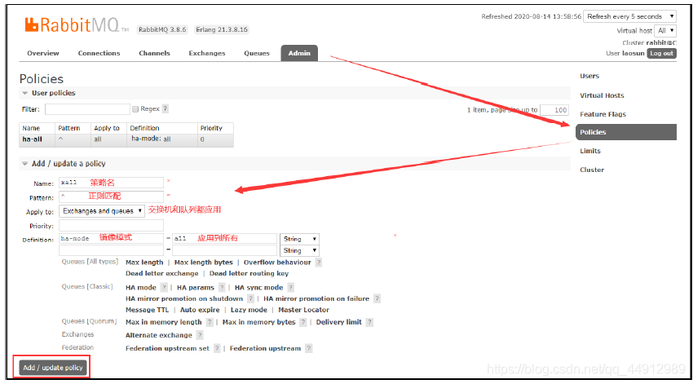Switch to the Exchanges tab

click(x=207, y=53)
